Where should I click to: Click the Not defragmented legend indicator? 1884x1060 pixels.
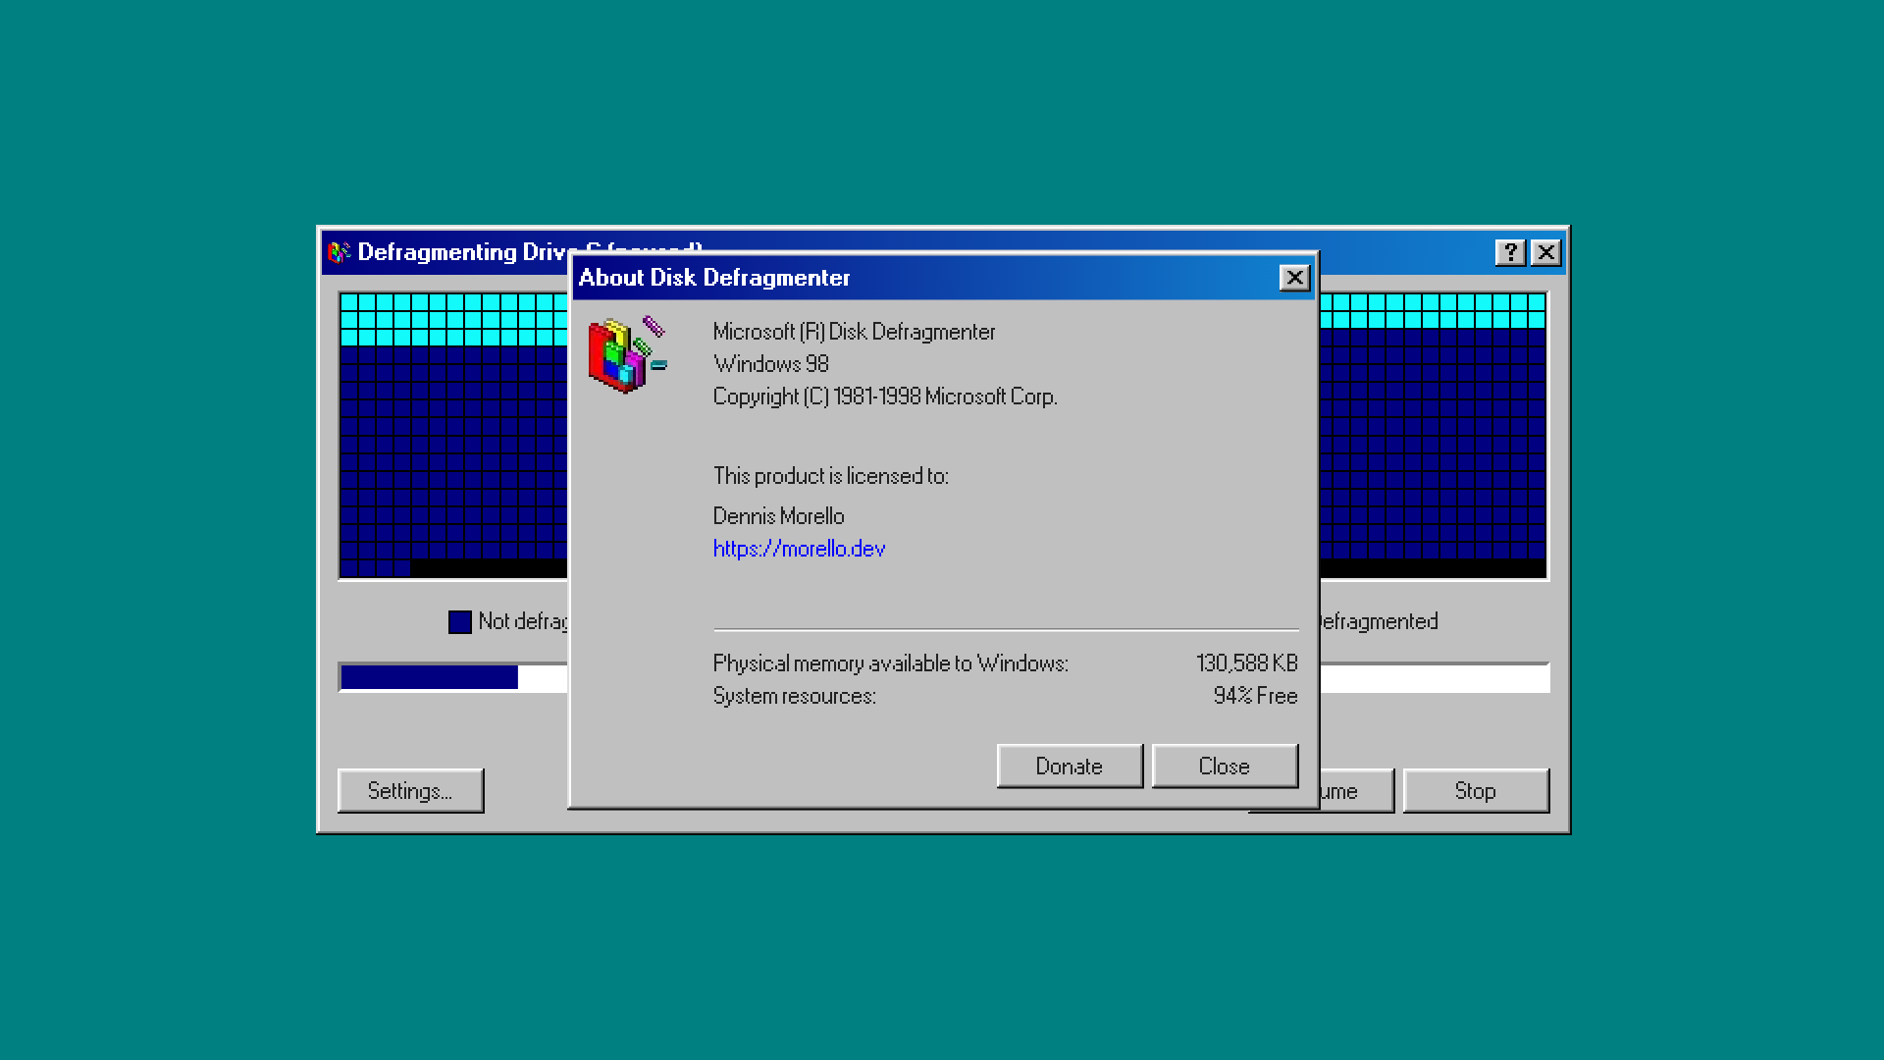[462, 621]
